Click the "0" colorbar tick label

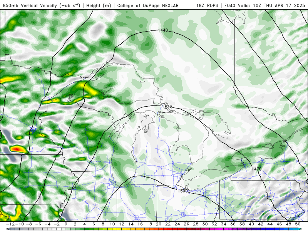pyautogui.click(x=66, y=224)
